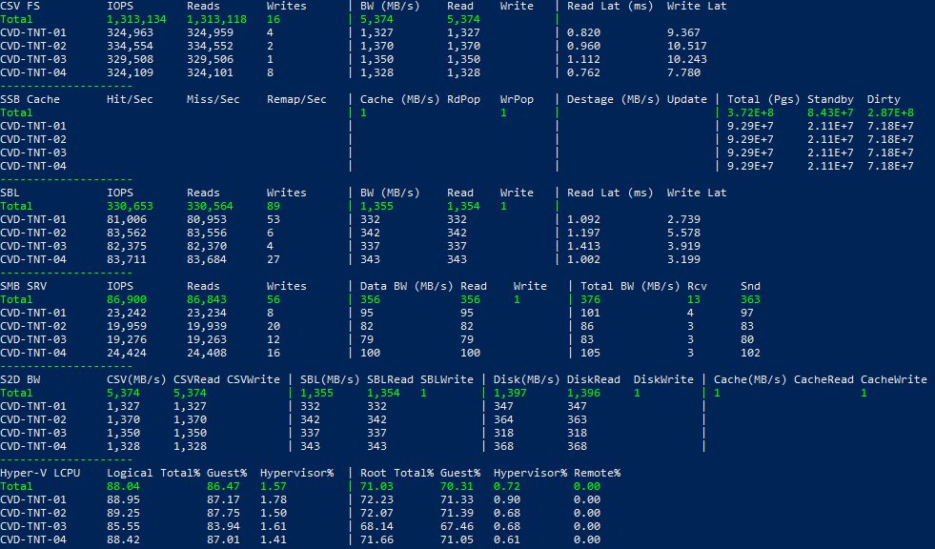Click SMB SRV Snd total 363
This screenshot has height=549, width=935.
[750, 300]
